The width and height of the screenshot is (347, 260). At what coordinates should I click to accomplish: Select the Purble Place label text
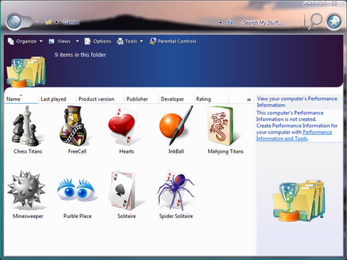point(78,216)
